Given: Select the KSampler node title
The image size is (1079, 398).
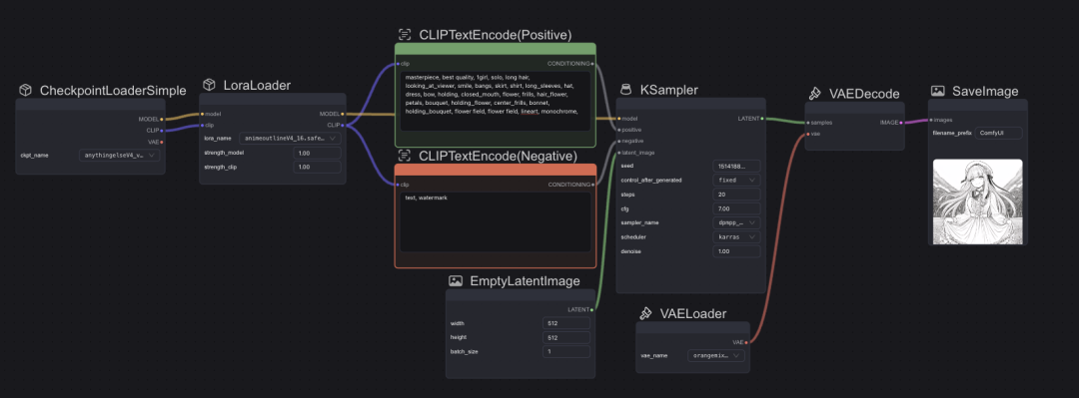Looking at the screenshot, I should (x=668, y=90).
